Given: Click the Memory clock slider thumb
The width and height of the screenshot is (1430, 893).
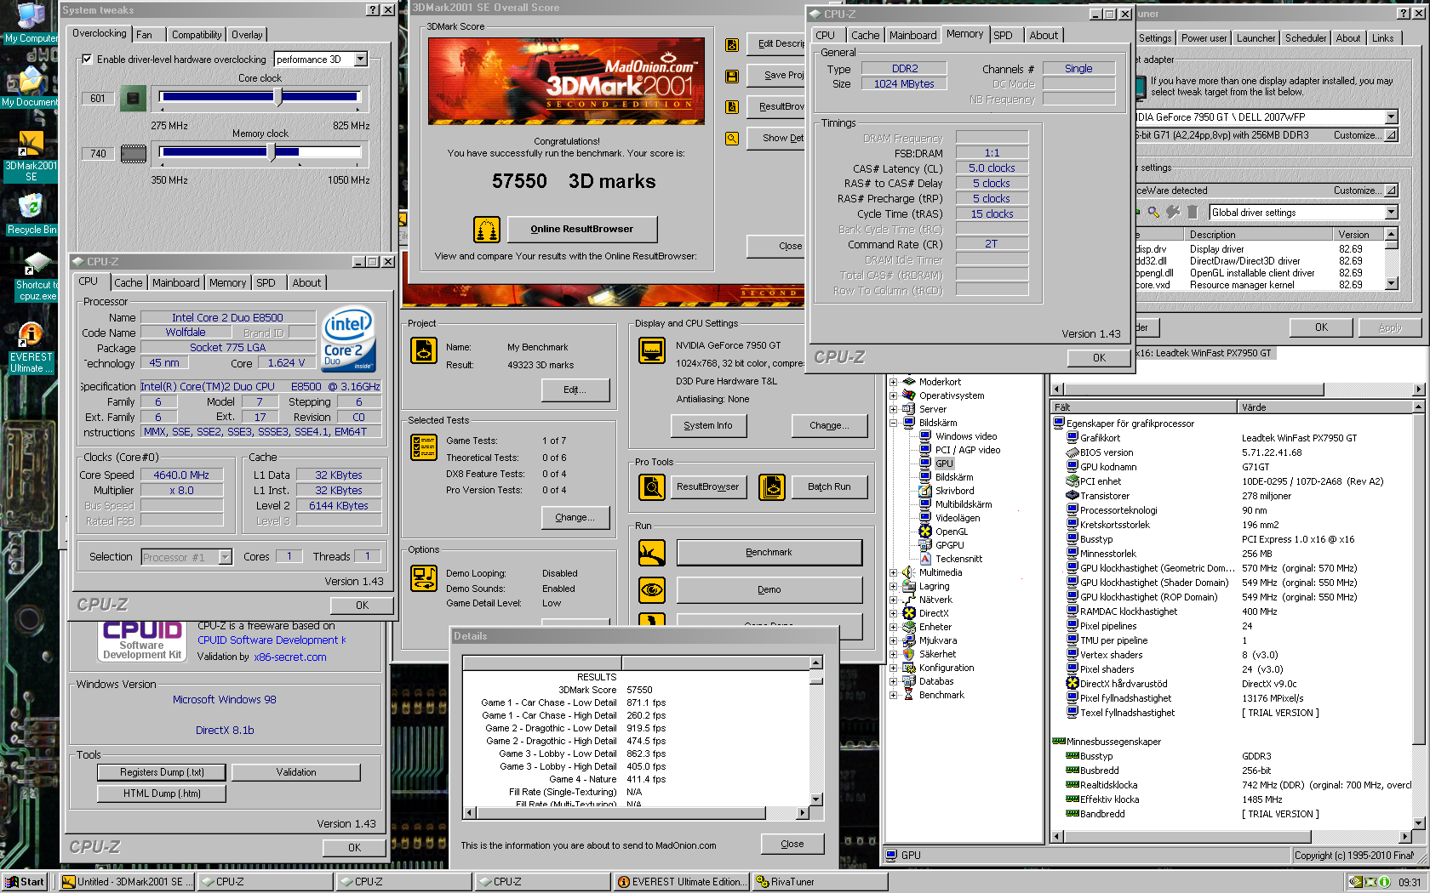Looking at the screenshot, I should tap(272, 153).
